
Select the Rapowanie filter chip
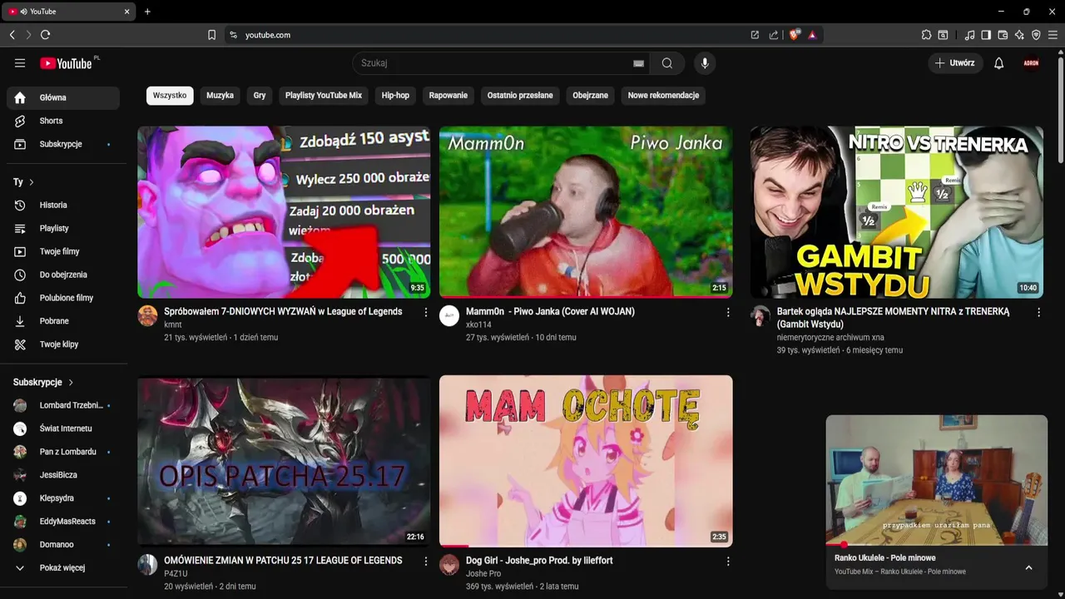point(448,96)
